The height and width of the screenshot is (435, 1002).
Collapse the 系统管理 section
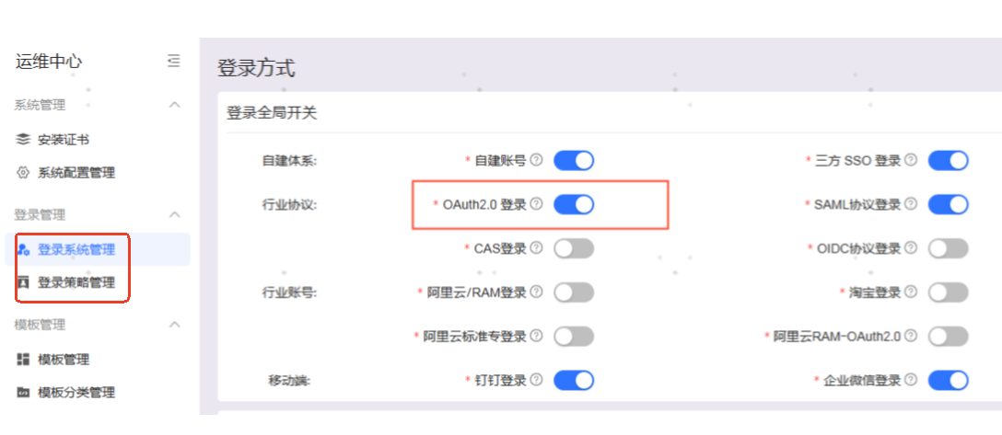[174, 105]
